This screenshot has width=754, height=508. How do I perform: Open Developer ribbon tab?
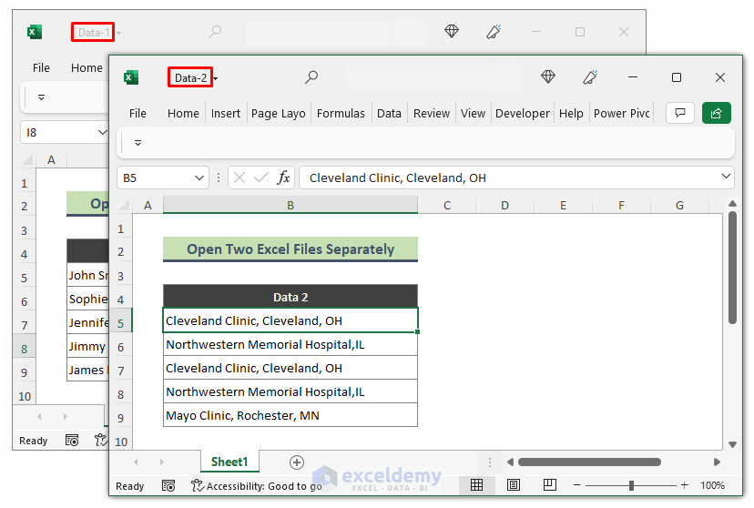click(522, 114)
